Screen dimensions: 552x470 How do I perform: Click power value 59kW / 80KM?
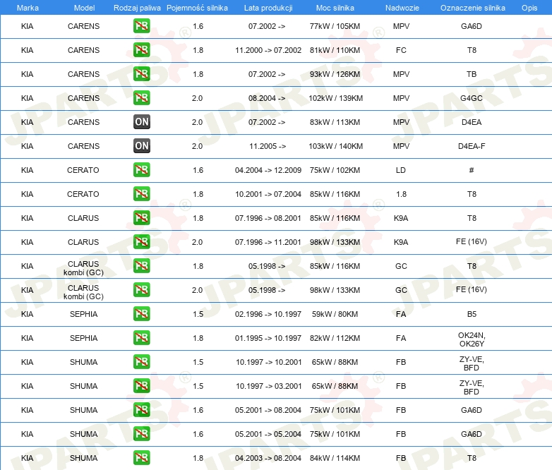coord(335,314)
